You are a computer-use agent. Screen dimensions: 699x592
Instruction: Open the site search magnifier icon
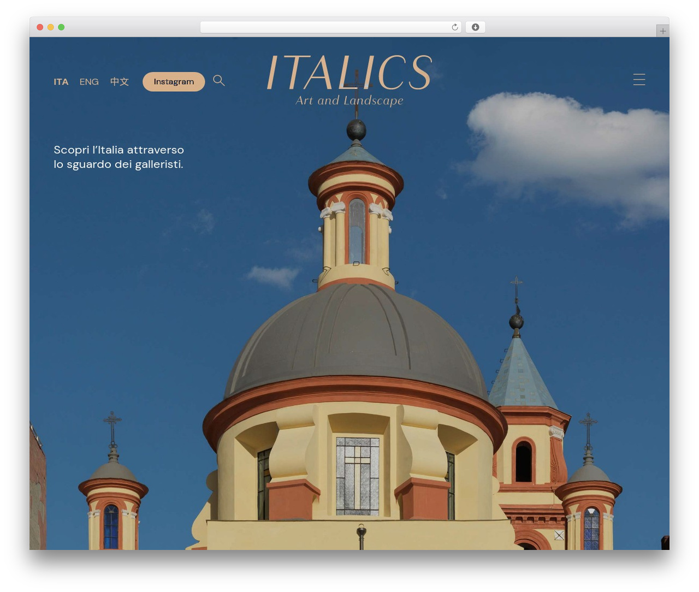click(x=219, y=81)
